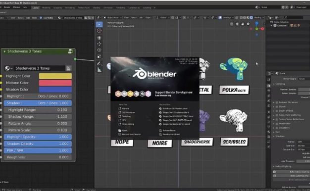Click Bake Cubemap Only button
Image resolution: width=310 pixels, height=191 pixels.
[292, 176]
